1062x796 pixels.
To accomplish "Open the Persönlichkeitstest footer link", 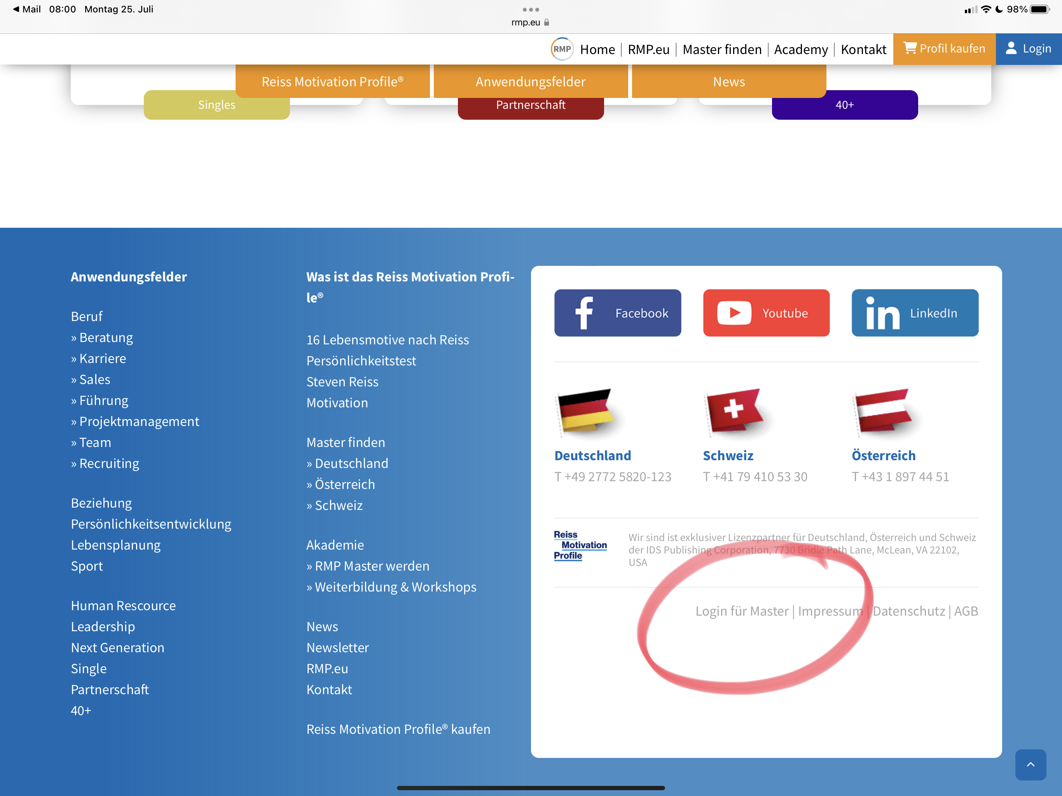I will (x=361, y=361).
